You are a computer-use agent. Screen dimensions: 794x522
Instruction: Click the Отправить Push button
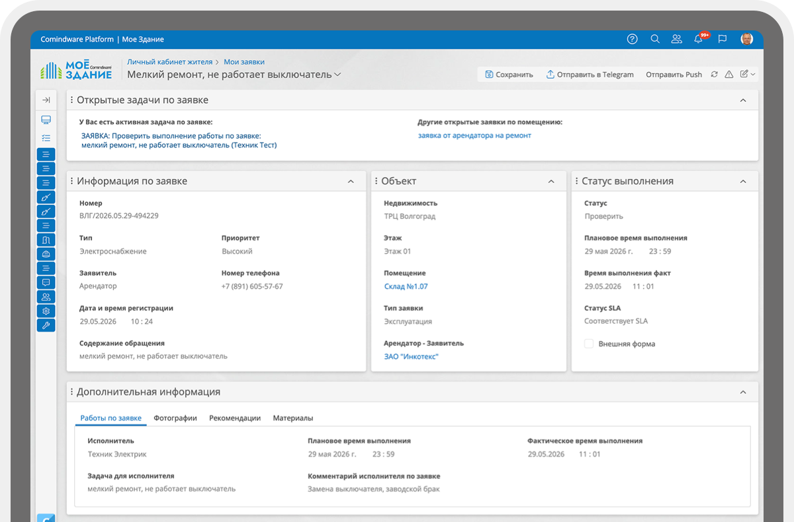tap(674, 75)
